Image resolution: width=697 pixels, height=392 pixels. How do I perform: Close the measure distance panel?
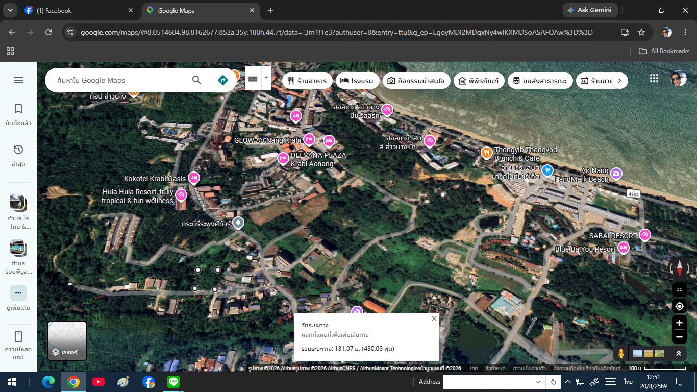(x=434, y=318)
